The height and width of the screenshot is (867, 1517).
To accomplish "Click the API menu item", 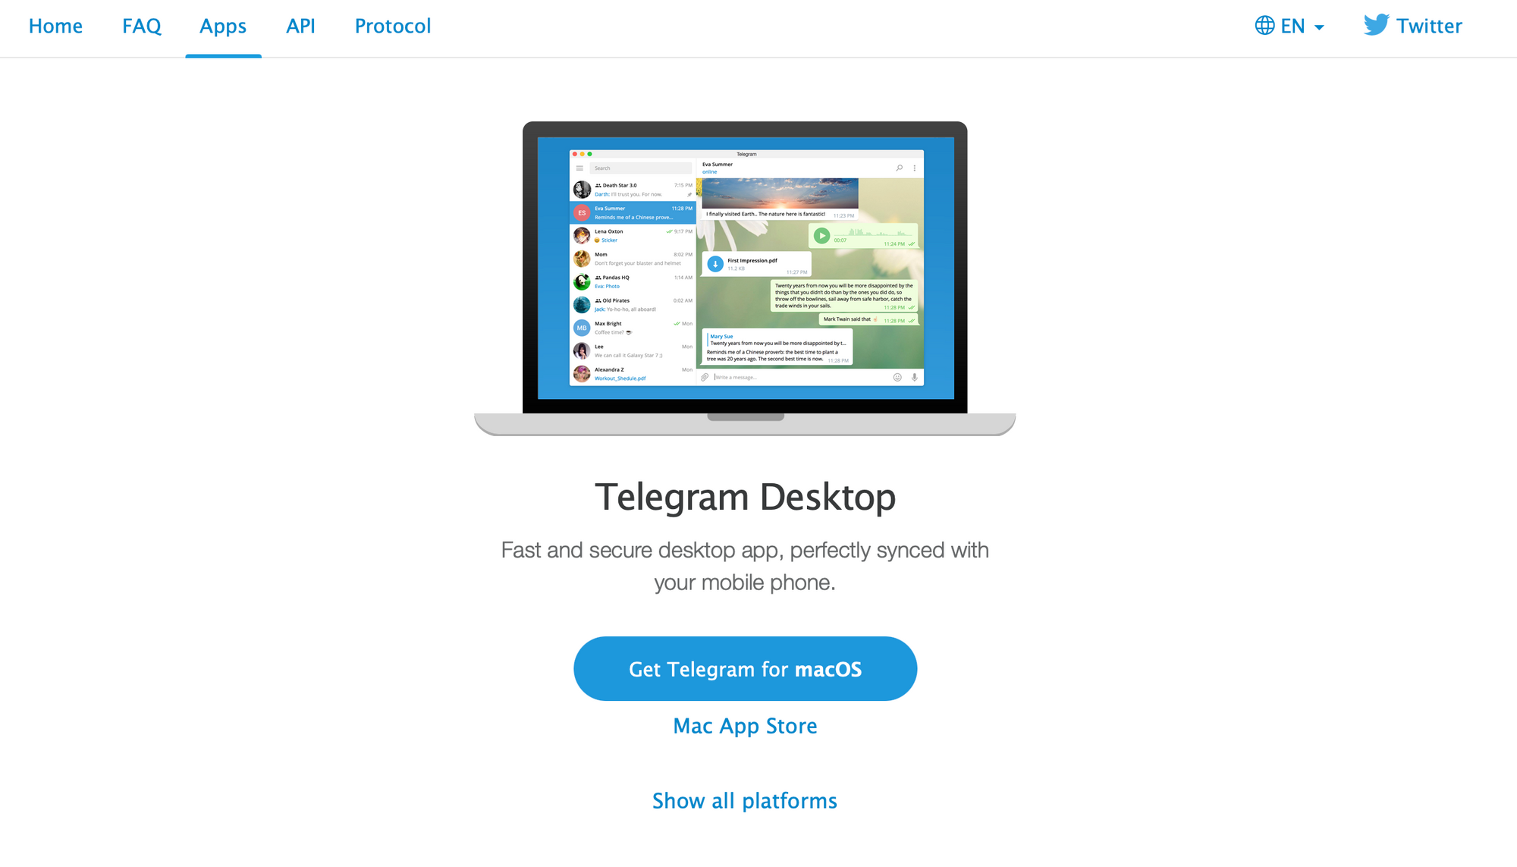I will point(300,26).
